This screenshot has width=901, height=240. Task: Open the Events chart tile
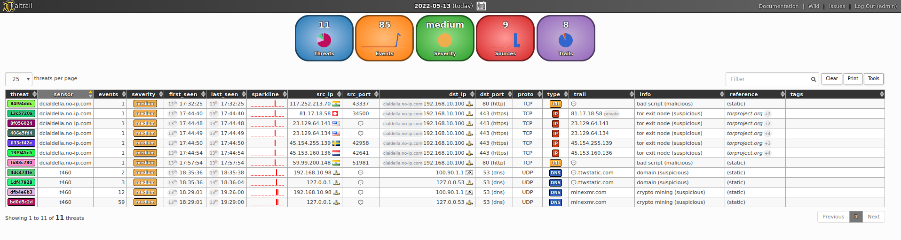coord(384,38)
